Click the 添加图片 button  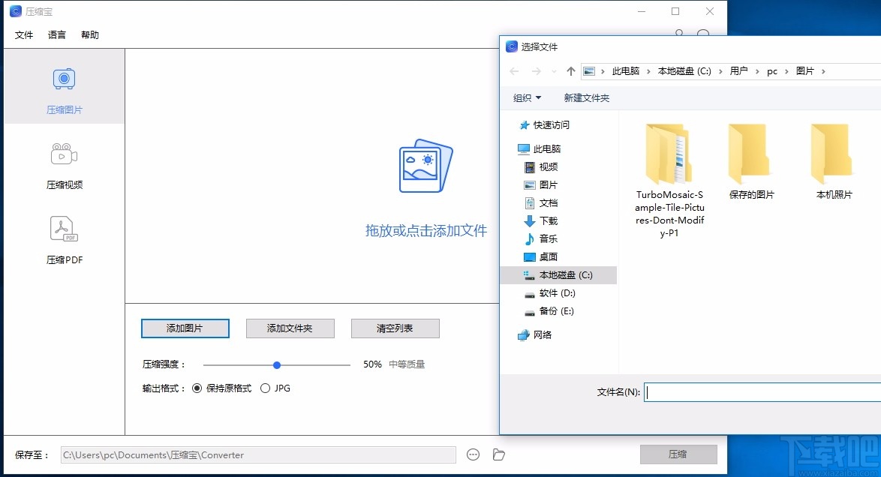pos(185,328)
